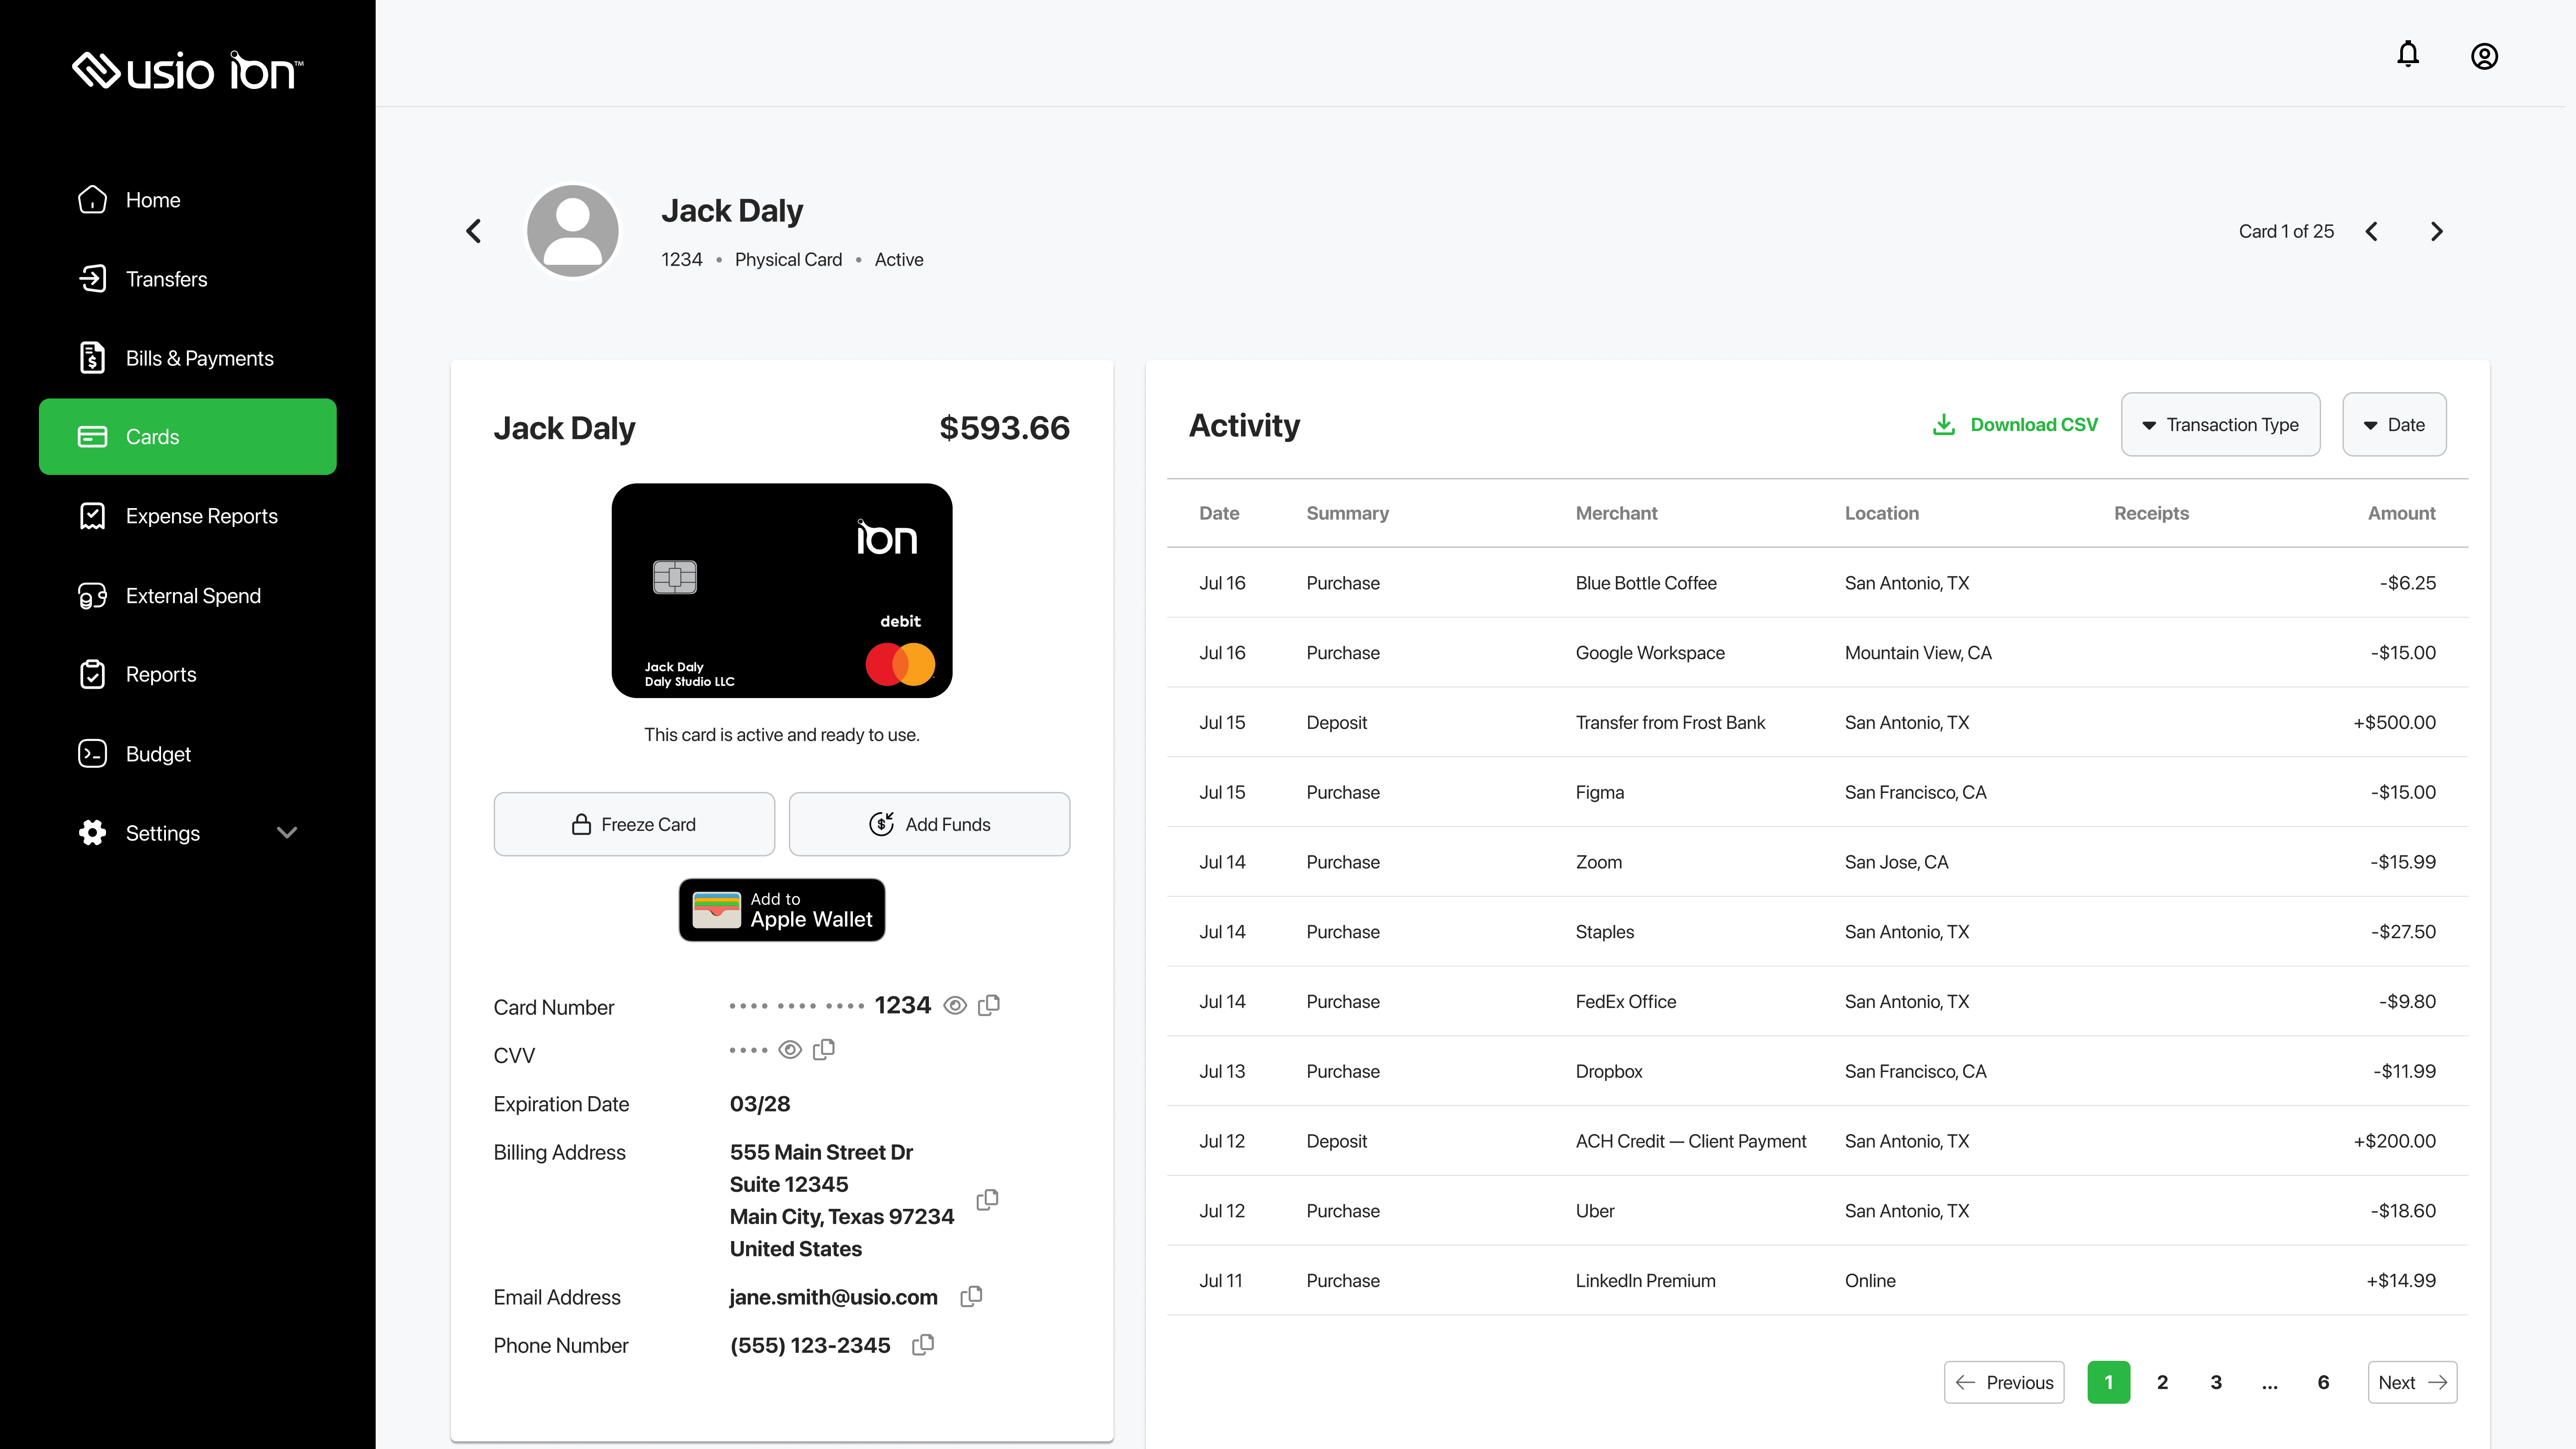Click Location column header
2576x1449 pixels.
tap(1881, 513)
